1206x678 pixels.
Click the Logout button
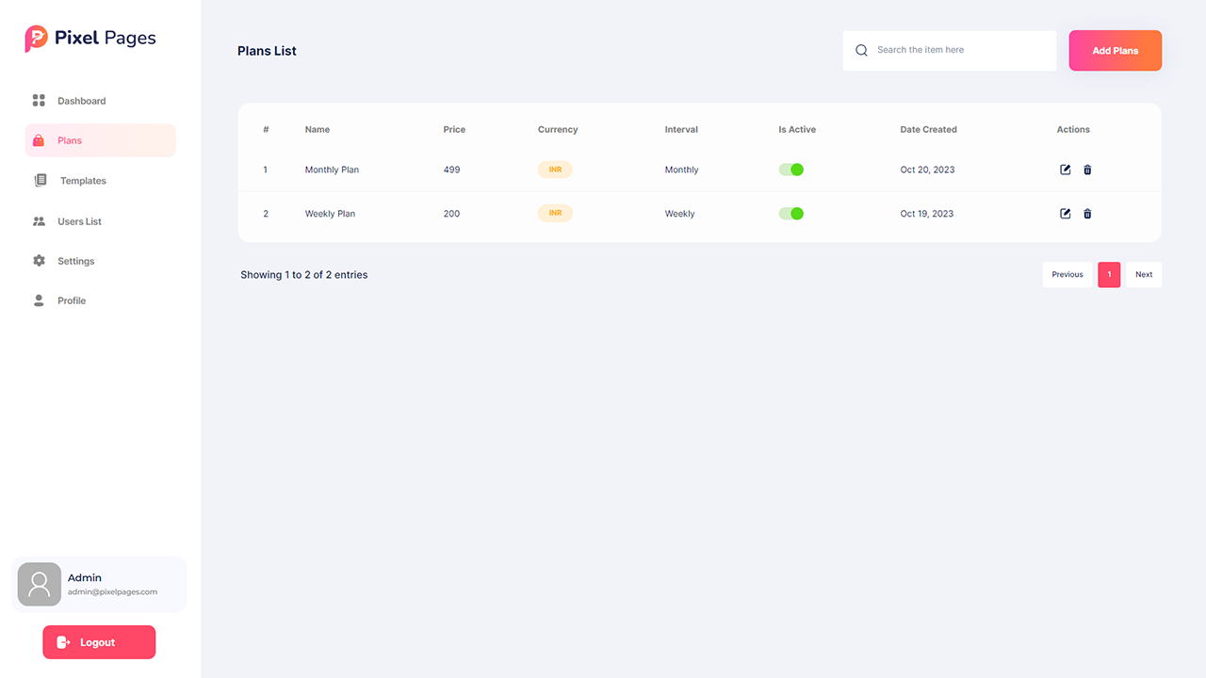pyautogui.click(x=99, y=642)
